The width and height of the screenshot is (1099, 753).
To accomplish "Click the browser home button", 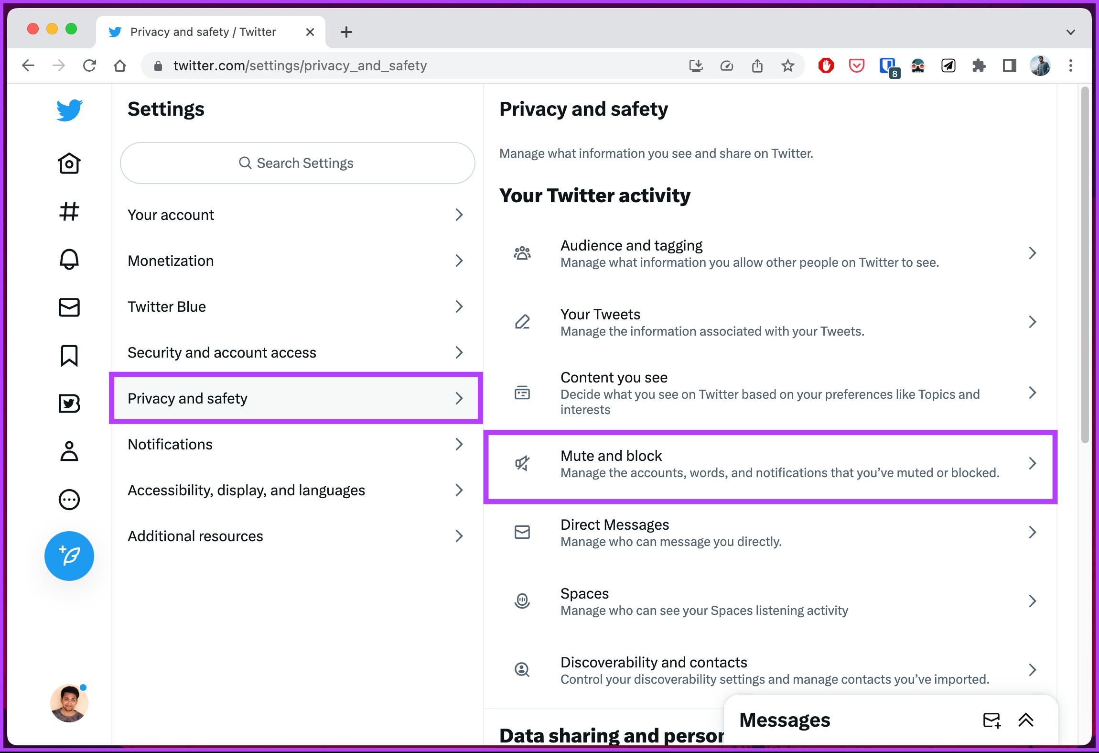I will 120,65.
